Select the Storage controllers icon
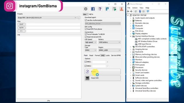This screenshot has height=103, width=184. [x=133, y=83]
